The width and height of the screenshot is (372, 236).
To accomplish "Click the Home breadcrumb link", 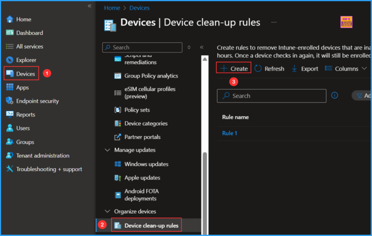I will (112, 8).
